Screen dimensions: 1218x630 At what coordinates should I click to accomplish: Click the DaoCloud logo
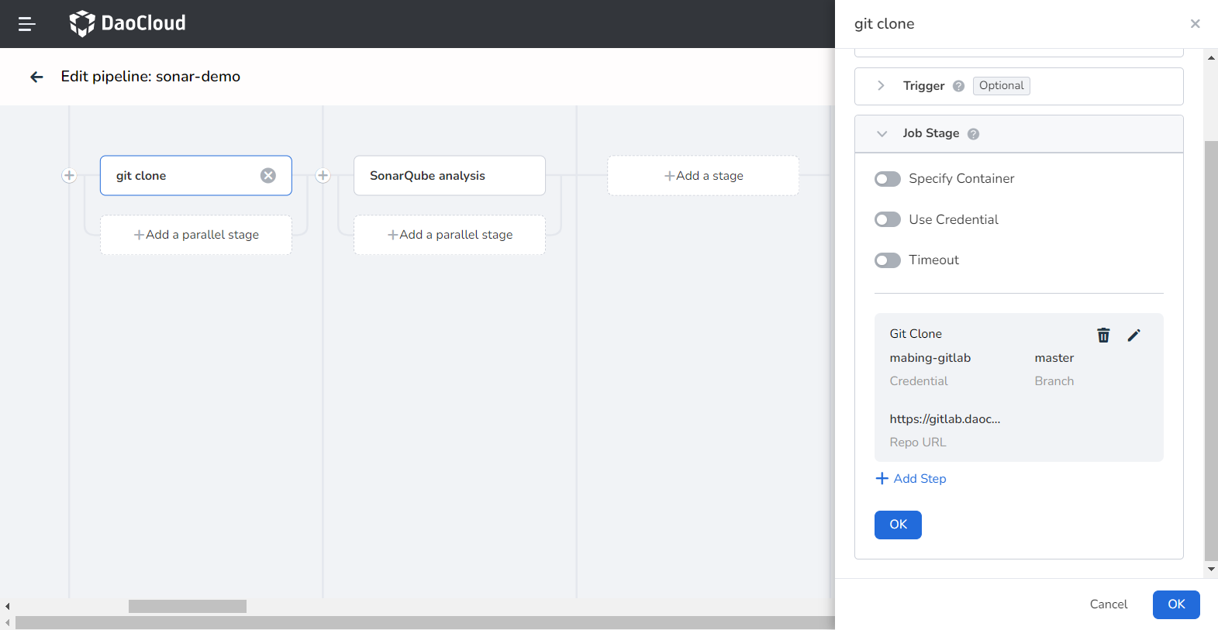tap(128, 23)
